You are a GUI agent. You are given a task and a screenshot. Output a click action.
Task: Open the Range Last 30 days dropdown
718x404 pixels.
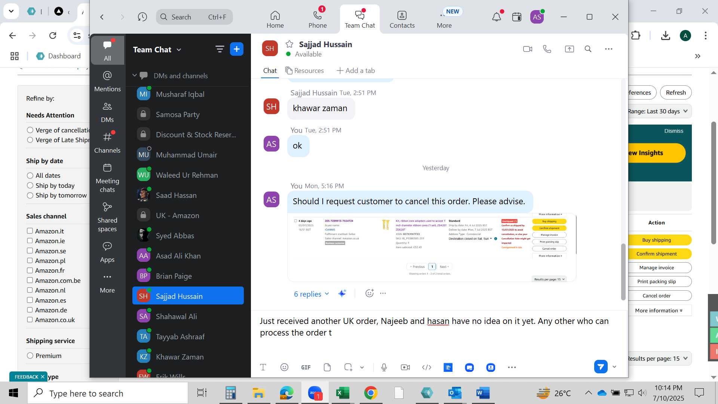[659, 111]
